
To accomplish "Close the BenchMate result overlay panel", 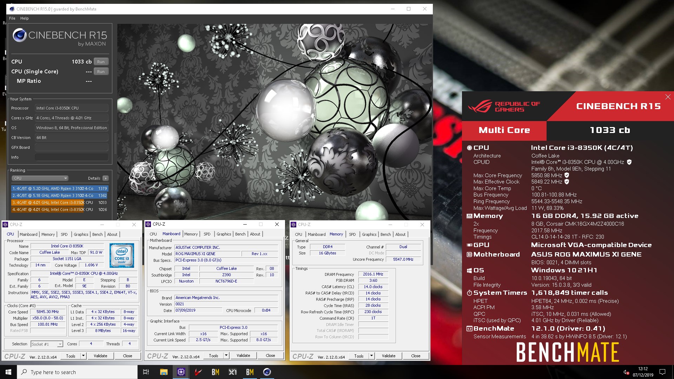I will click(668, 97).
